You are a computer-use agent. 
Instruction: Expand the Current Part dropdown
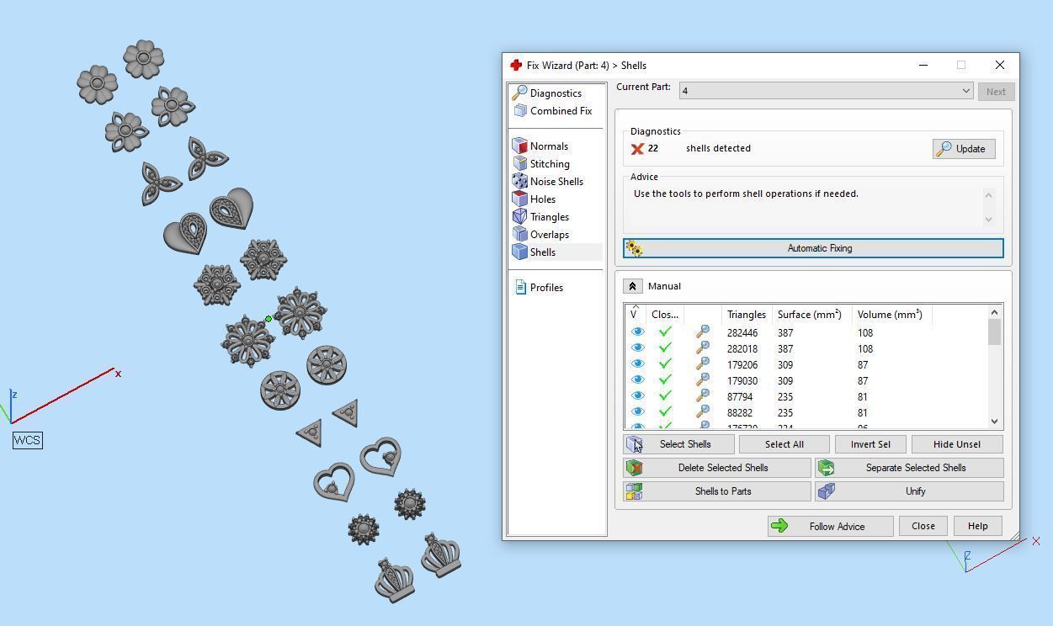(965, 91)
